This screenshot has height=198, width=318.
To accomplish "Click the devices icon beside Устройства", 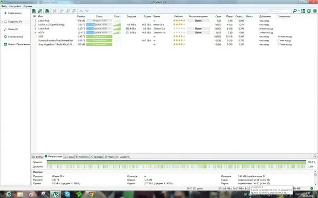I will click(5, 37).
